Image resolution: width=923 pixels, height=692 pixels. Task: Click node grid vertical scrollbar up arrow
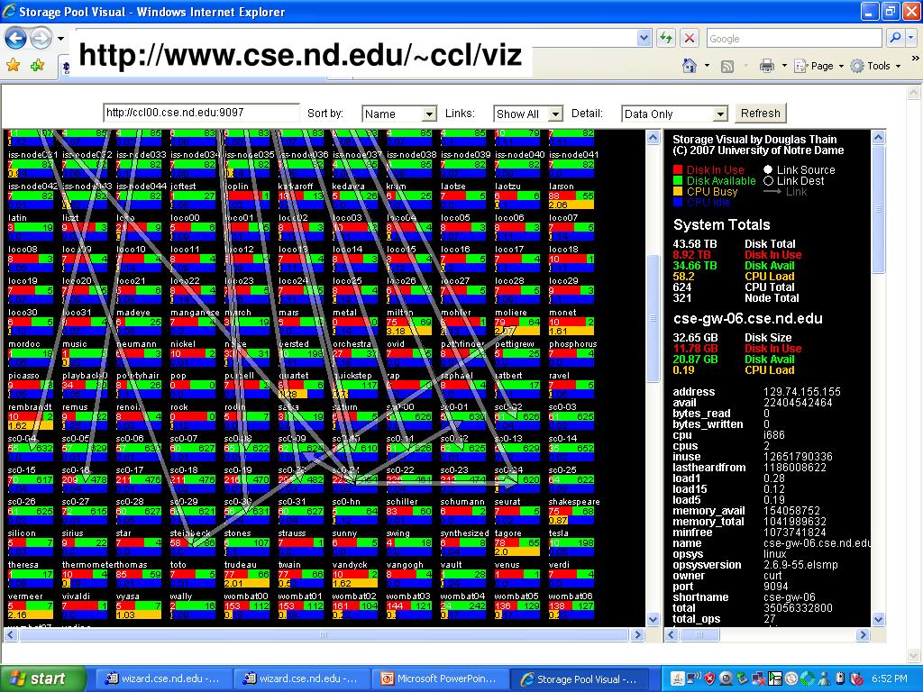pyautogui.click(x=653, y=138)
